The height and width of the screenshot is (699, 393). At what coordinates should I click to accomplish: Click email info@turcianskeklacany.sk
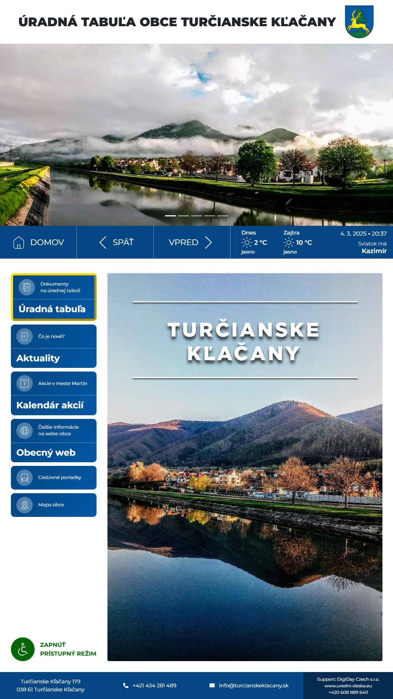(254, 686)
